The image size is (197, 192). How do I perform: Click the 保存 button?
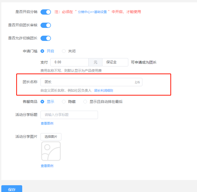[12, 189]
